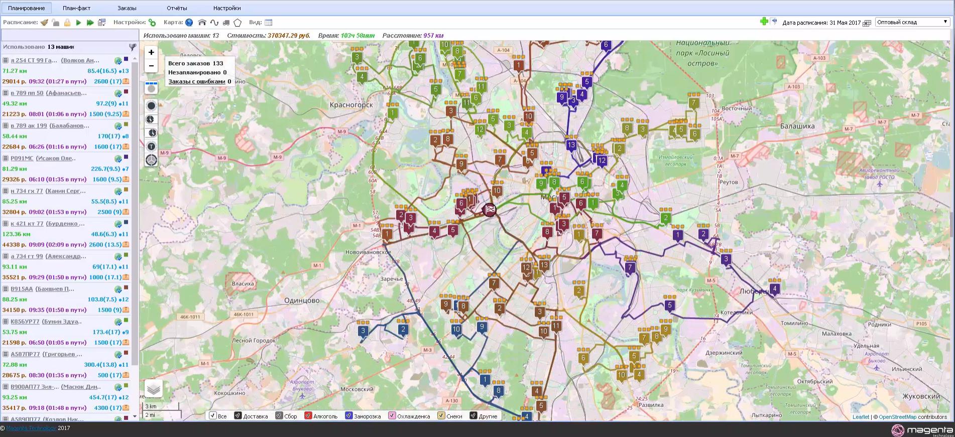The height and width of the screenshot is (437, 955).
Task: Click the circular T map tool
Action: click(x=151, y=147)
